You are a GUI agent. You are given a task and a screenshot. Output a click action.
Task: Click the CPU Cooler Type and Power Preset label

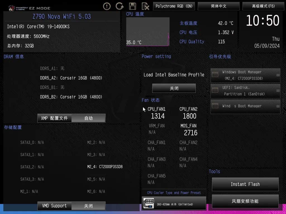click(x=174, y=193)
